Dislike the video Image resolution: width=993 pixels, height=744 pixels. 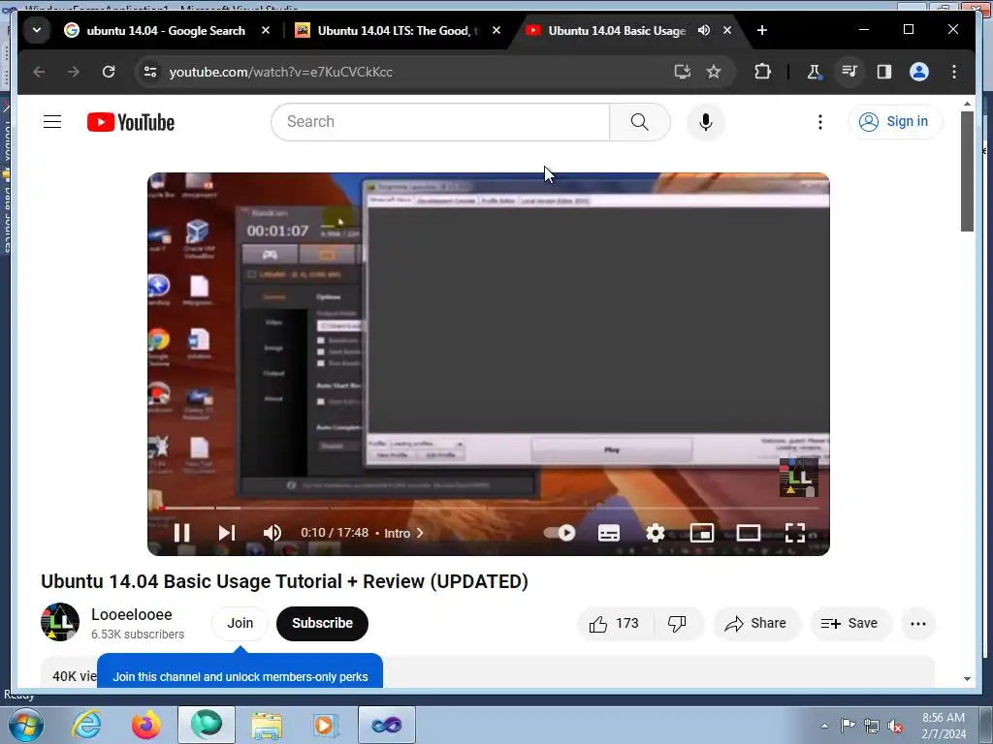click(678, 624)
